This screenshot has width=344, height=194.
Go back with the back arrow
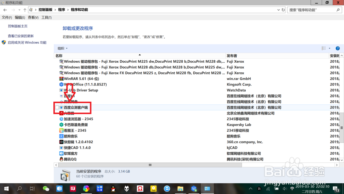(x=5, y=10)
